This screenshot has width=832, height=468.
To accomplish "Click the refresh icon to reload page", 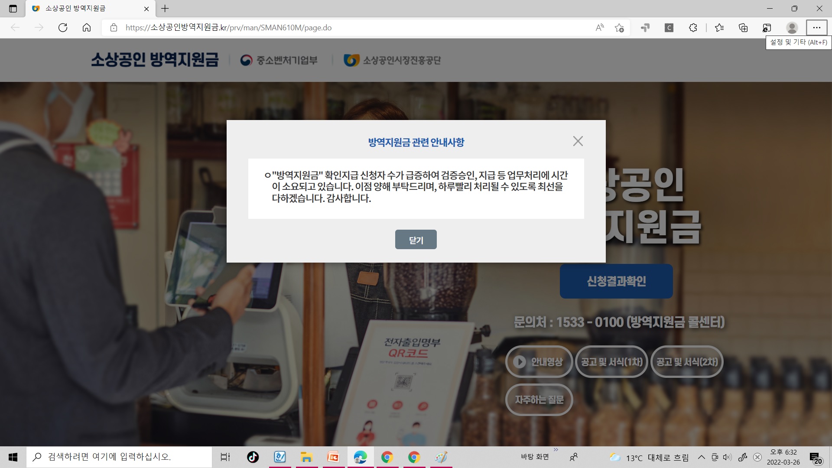I will 63,28.
